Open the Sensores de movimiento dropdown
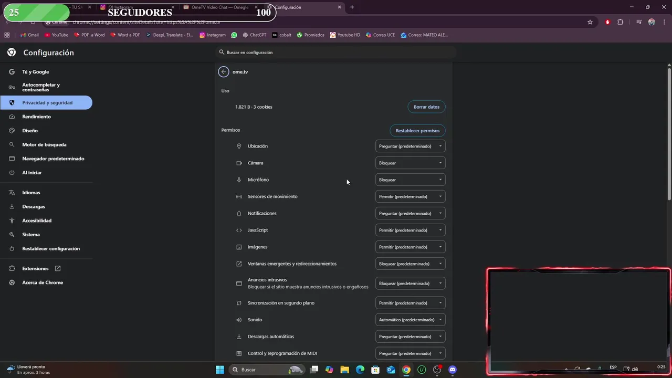Screen dimensions: 672x378 coord(411,196)
